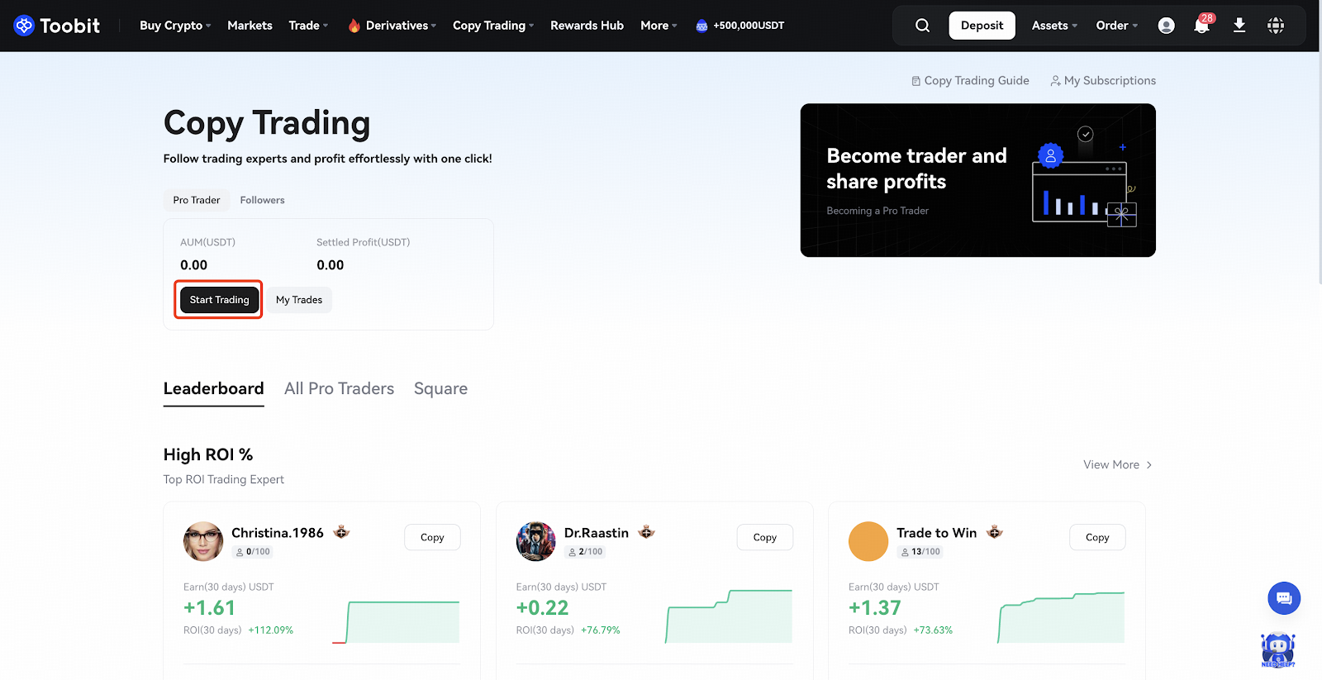The image size is (1322, 680).
Task: Click the Deposit button
Action: 982,26
